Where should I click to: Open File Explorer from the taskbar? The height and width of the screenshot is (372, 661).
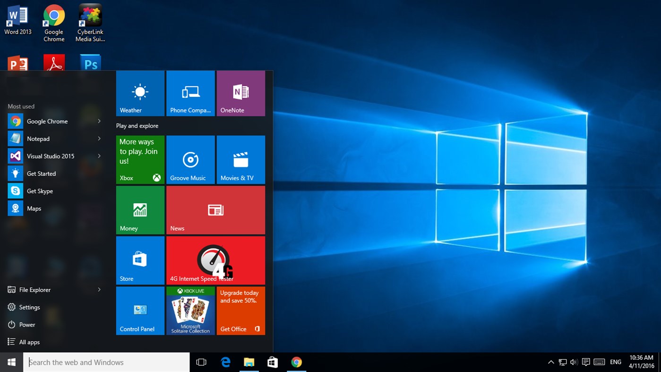point(249,362)
